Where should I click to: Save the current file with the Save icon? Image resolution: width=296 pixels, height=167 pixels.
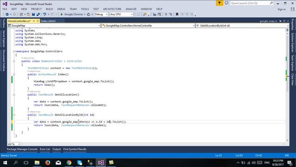[33, 14]
